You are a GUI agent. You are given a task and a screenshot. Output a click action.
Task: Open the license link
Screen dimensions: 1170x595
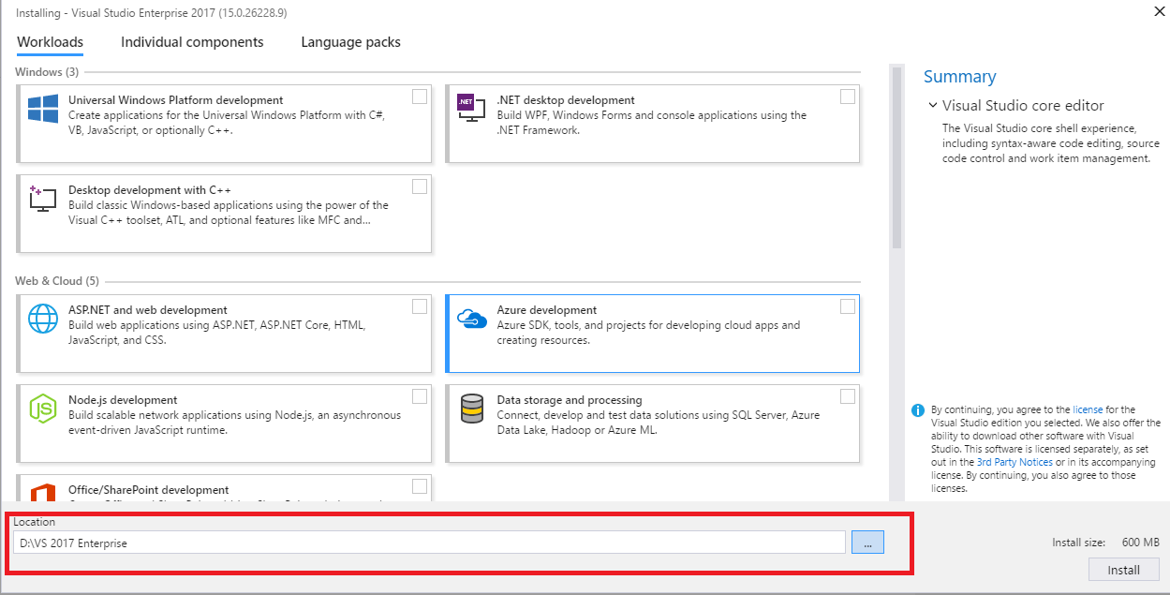pyautogui.click(x=1088, y=409)
